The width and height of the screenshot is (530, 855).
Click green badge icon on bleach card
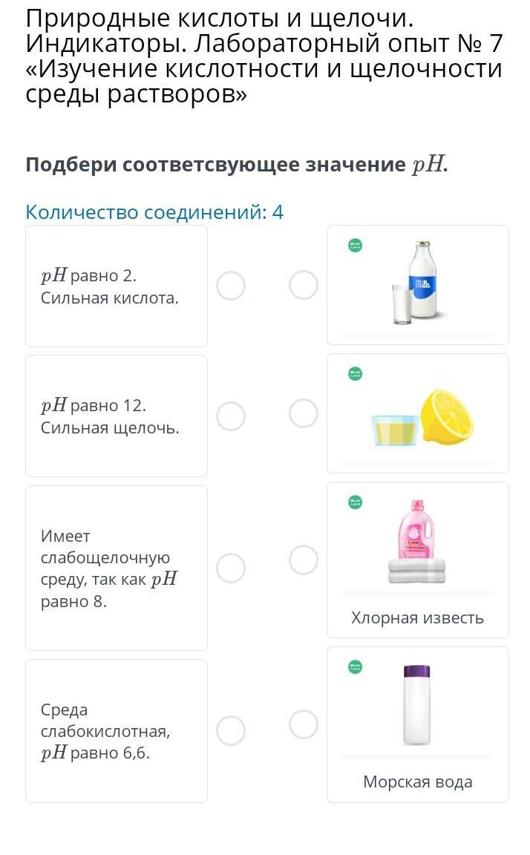point(356,502)
